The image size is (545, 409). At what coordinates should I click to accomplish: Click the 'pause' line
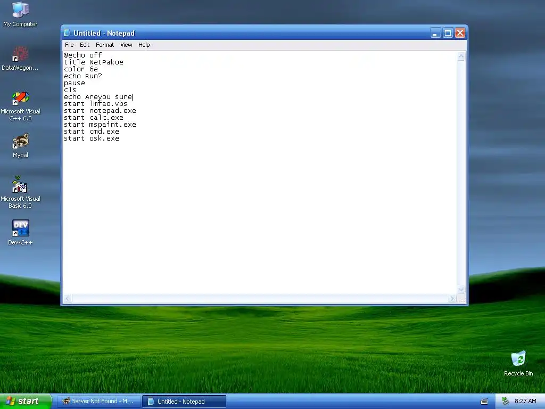point(75,83)
